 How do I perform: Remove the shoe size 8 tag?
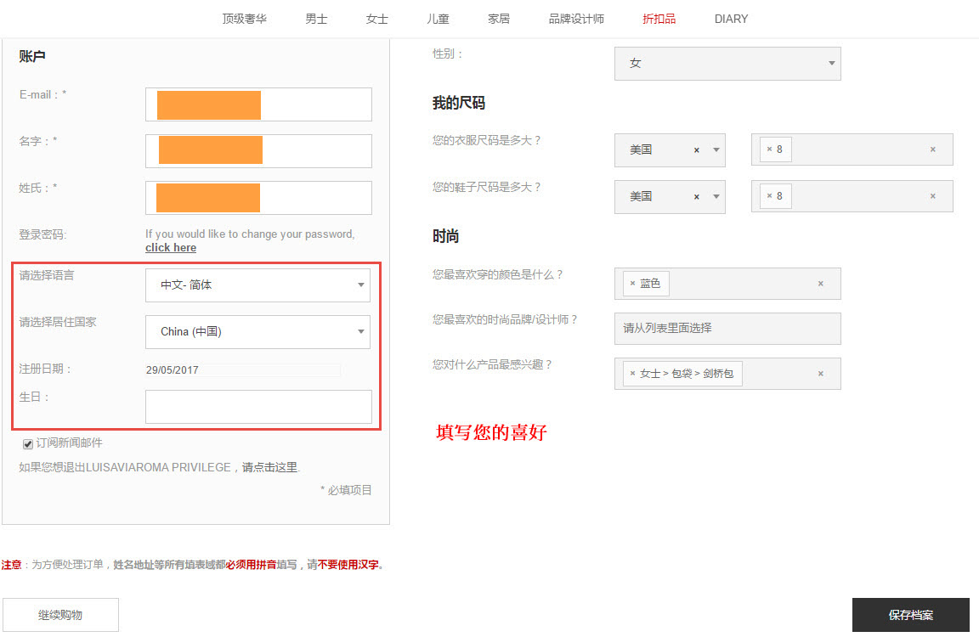coord(769,196)
